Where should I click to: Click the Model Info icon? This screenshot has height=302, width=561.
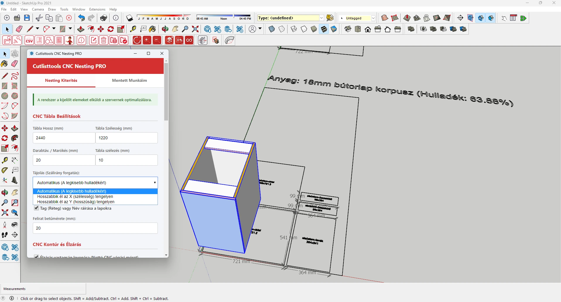click(x=116, y=18)
